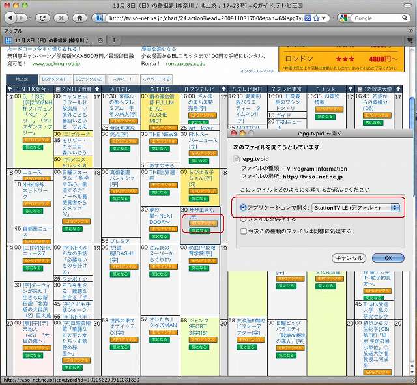Image resolution: width=417 pixels, height=385 pixels.
Task: Go back with the browser Back arrow
Action: point(10,18)
